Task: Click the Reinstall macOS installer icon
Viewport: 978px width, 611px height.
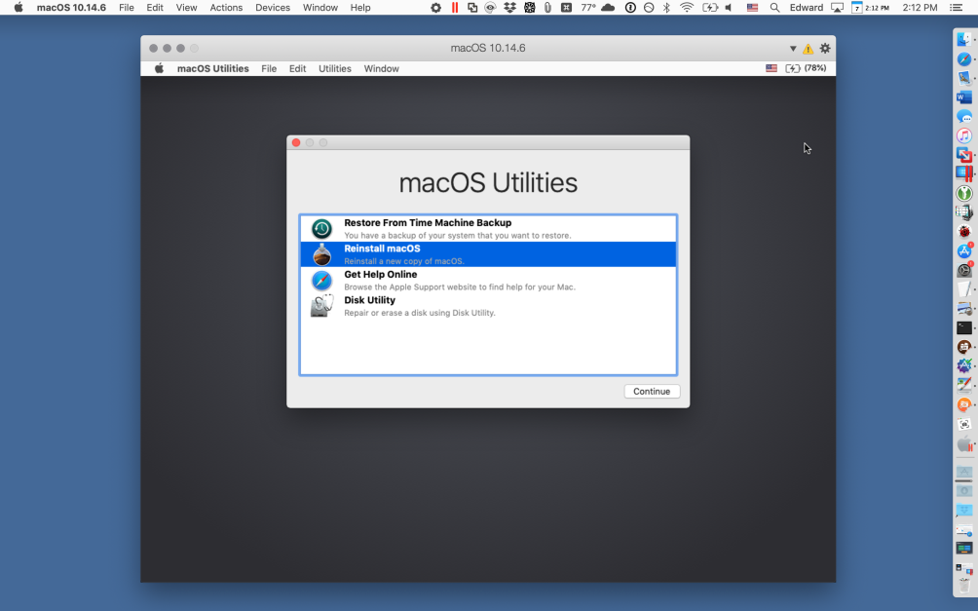Action: pos(321,254)
